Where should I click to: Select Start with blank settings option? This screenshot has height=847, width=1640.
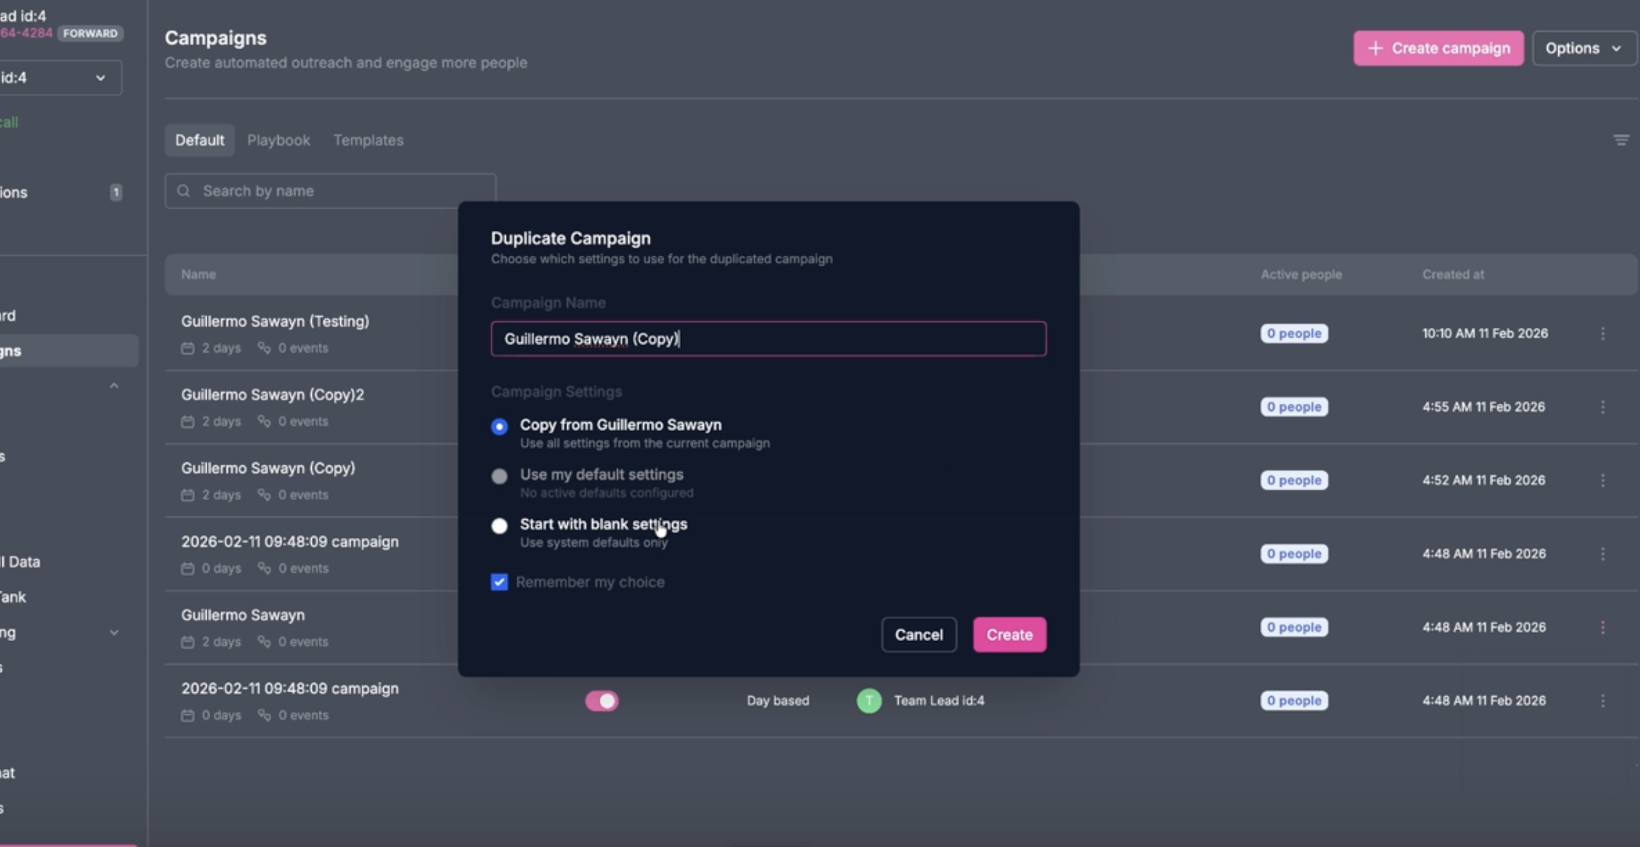point(499,526)
